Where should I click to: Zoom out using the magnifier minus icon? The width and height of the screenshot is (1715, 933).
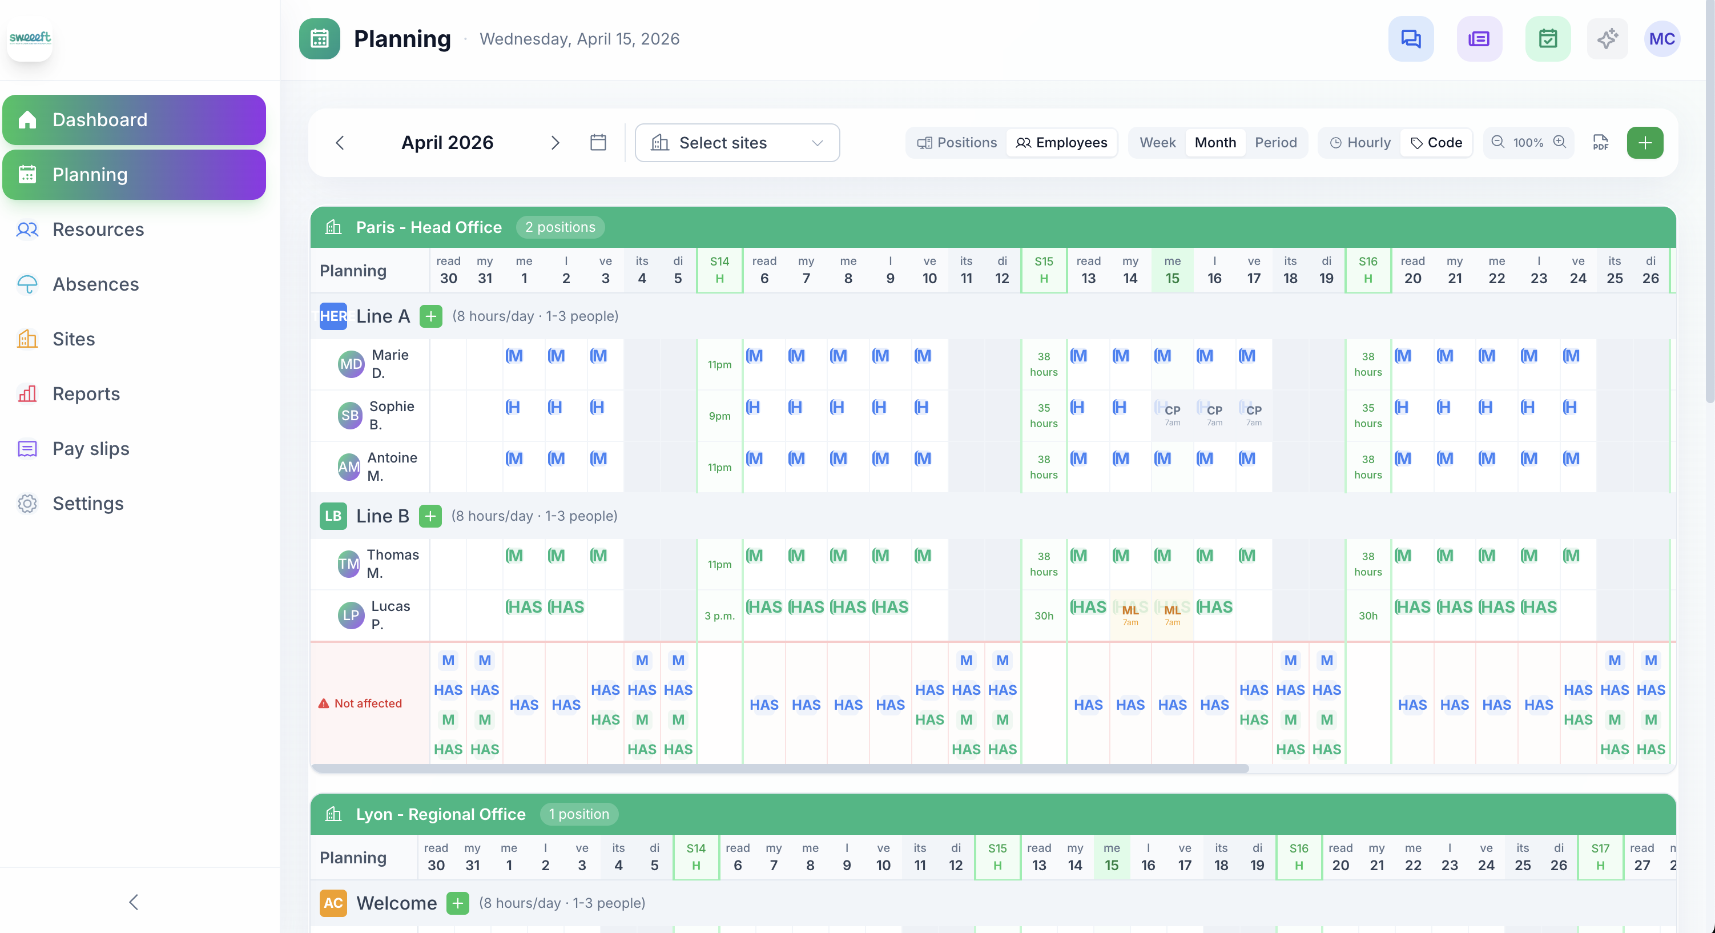pyautogui.click(x=1498, y=143)
